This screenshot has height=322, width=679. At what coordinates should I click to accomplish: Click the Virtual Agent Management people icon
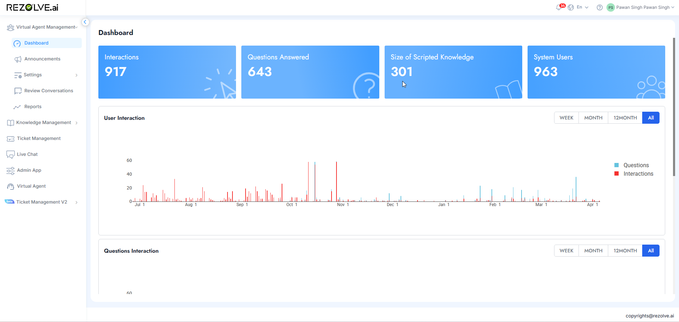click(11, 27)
